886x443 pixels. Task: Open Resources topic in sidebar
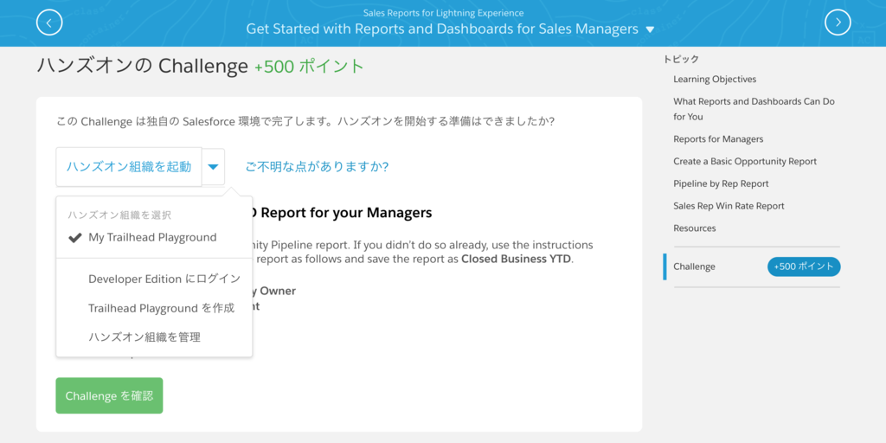[x=695, y=228]
